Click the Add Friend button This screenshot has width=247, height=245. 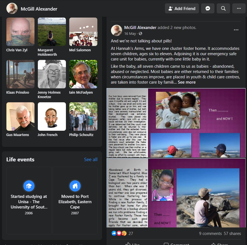(x=182, y=8)
